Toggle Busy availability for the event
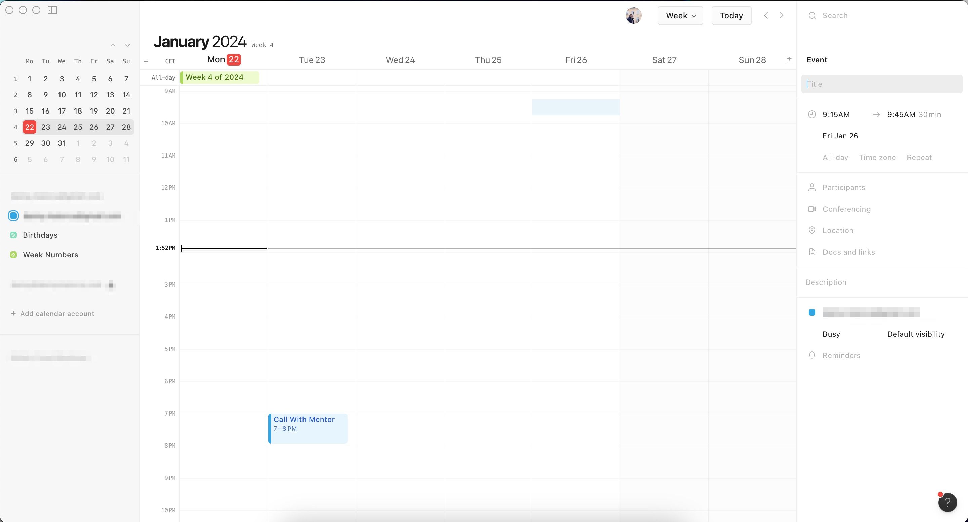The height and width of the screenshot is (522, 968). coord(831,334)
